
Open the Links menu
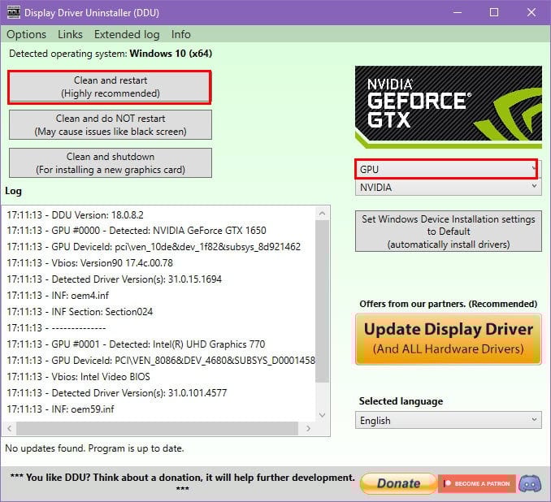point(70,34)
